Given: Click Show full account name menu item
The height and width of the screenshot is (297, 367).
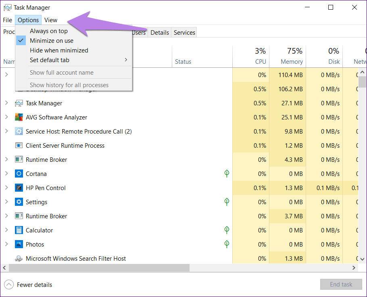Looking at the screenshot, I should click(x=74, y=73).
